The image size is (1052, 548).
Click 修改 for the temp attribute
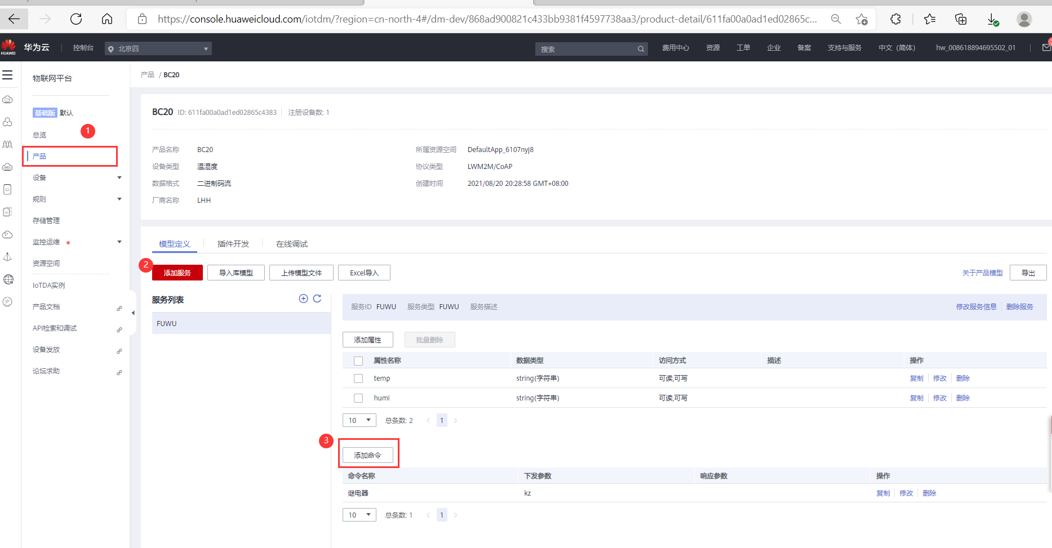pos(940,378)
